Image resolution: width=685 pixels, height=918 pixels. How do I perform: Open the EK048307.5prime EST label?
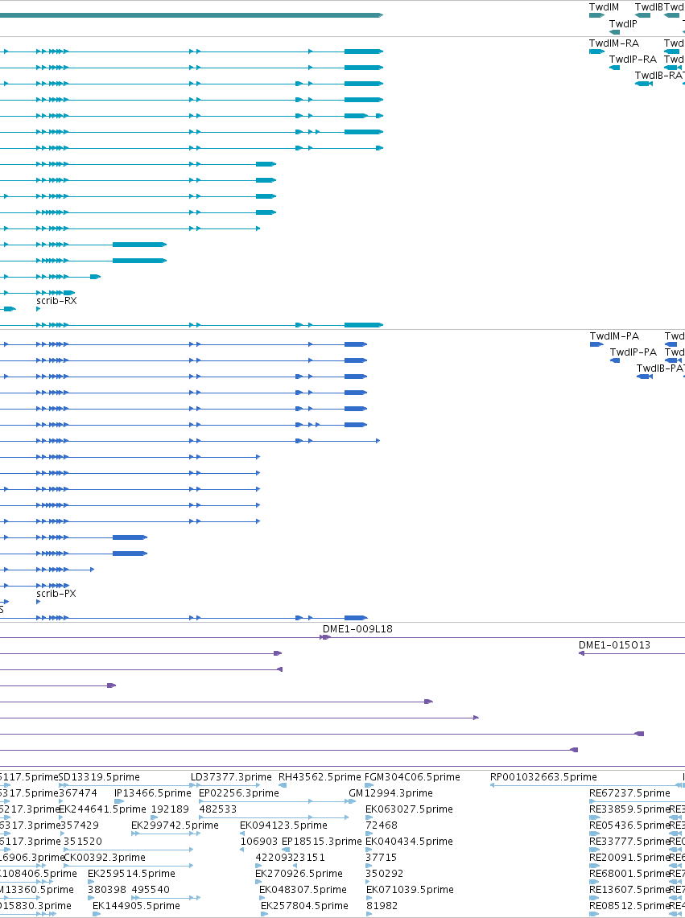[303, 889]
